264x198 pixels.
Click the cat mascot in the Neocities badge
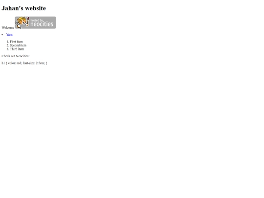22,22
